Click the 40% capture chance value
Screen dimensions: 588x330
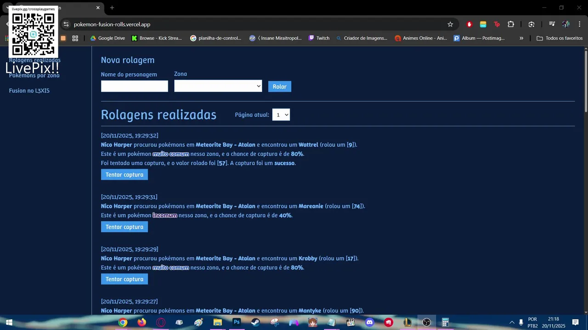pos(285,215)
